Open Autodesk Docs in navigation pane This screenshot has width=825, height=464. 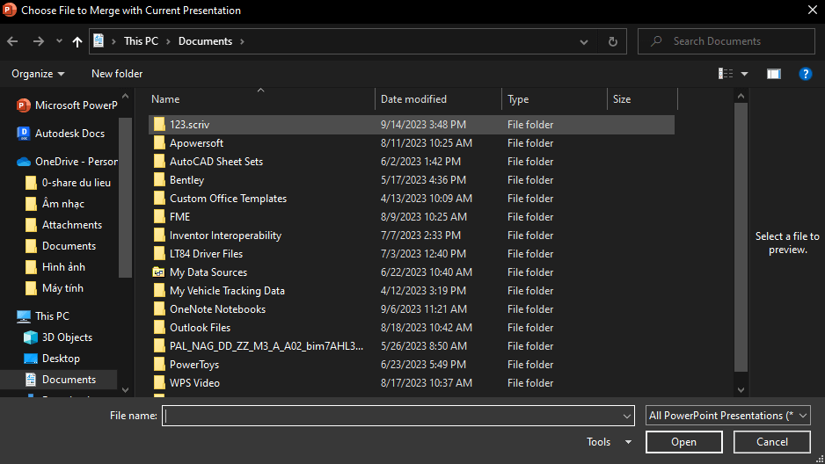pyautogui.click(x=69, y=134)
